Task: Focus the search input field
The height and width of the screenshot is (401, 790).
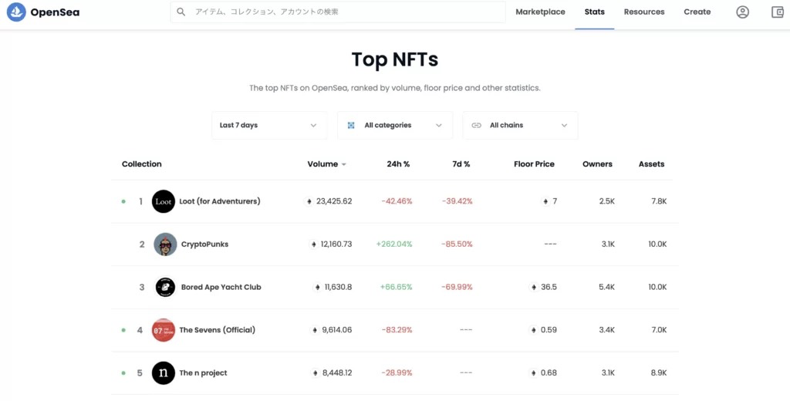Action: point(338,12)
